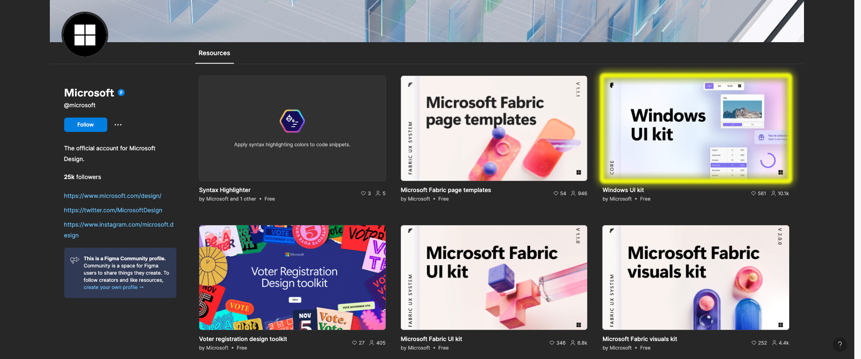Open the microsoft.com/design link
The image size is (861, 359).
coord(113,196)
